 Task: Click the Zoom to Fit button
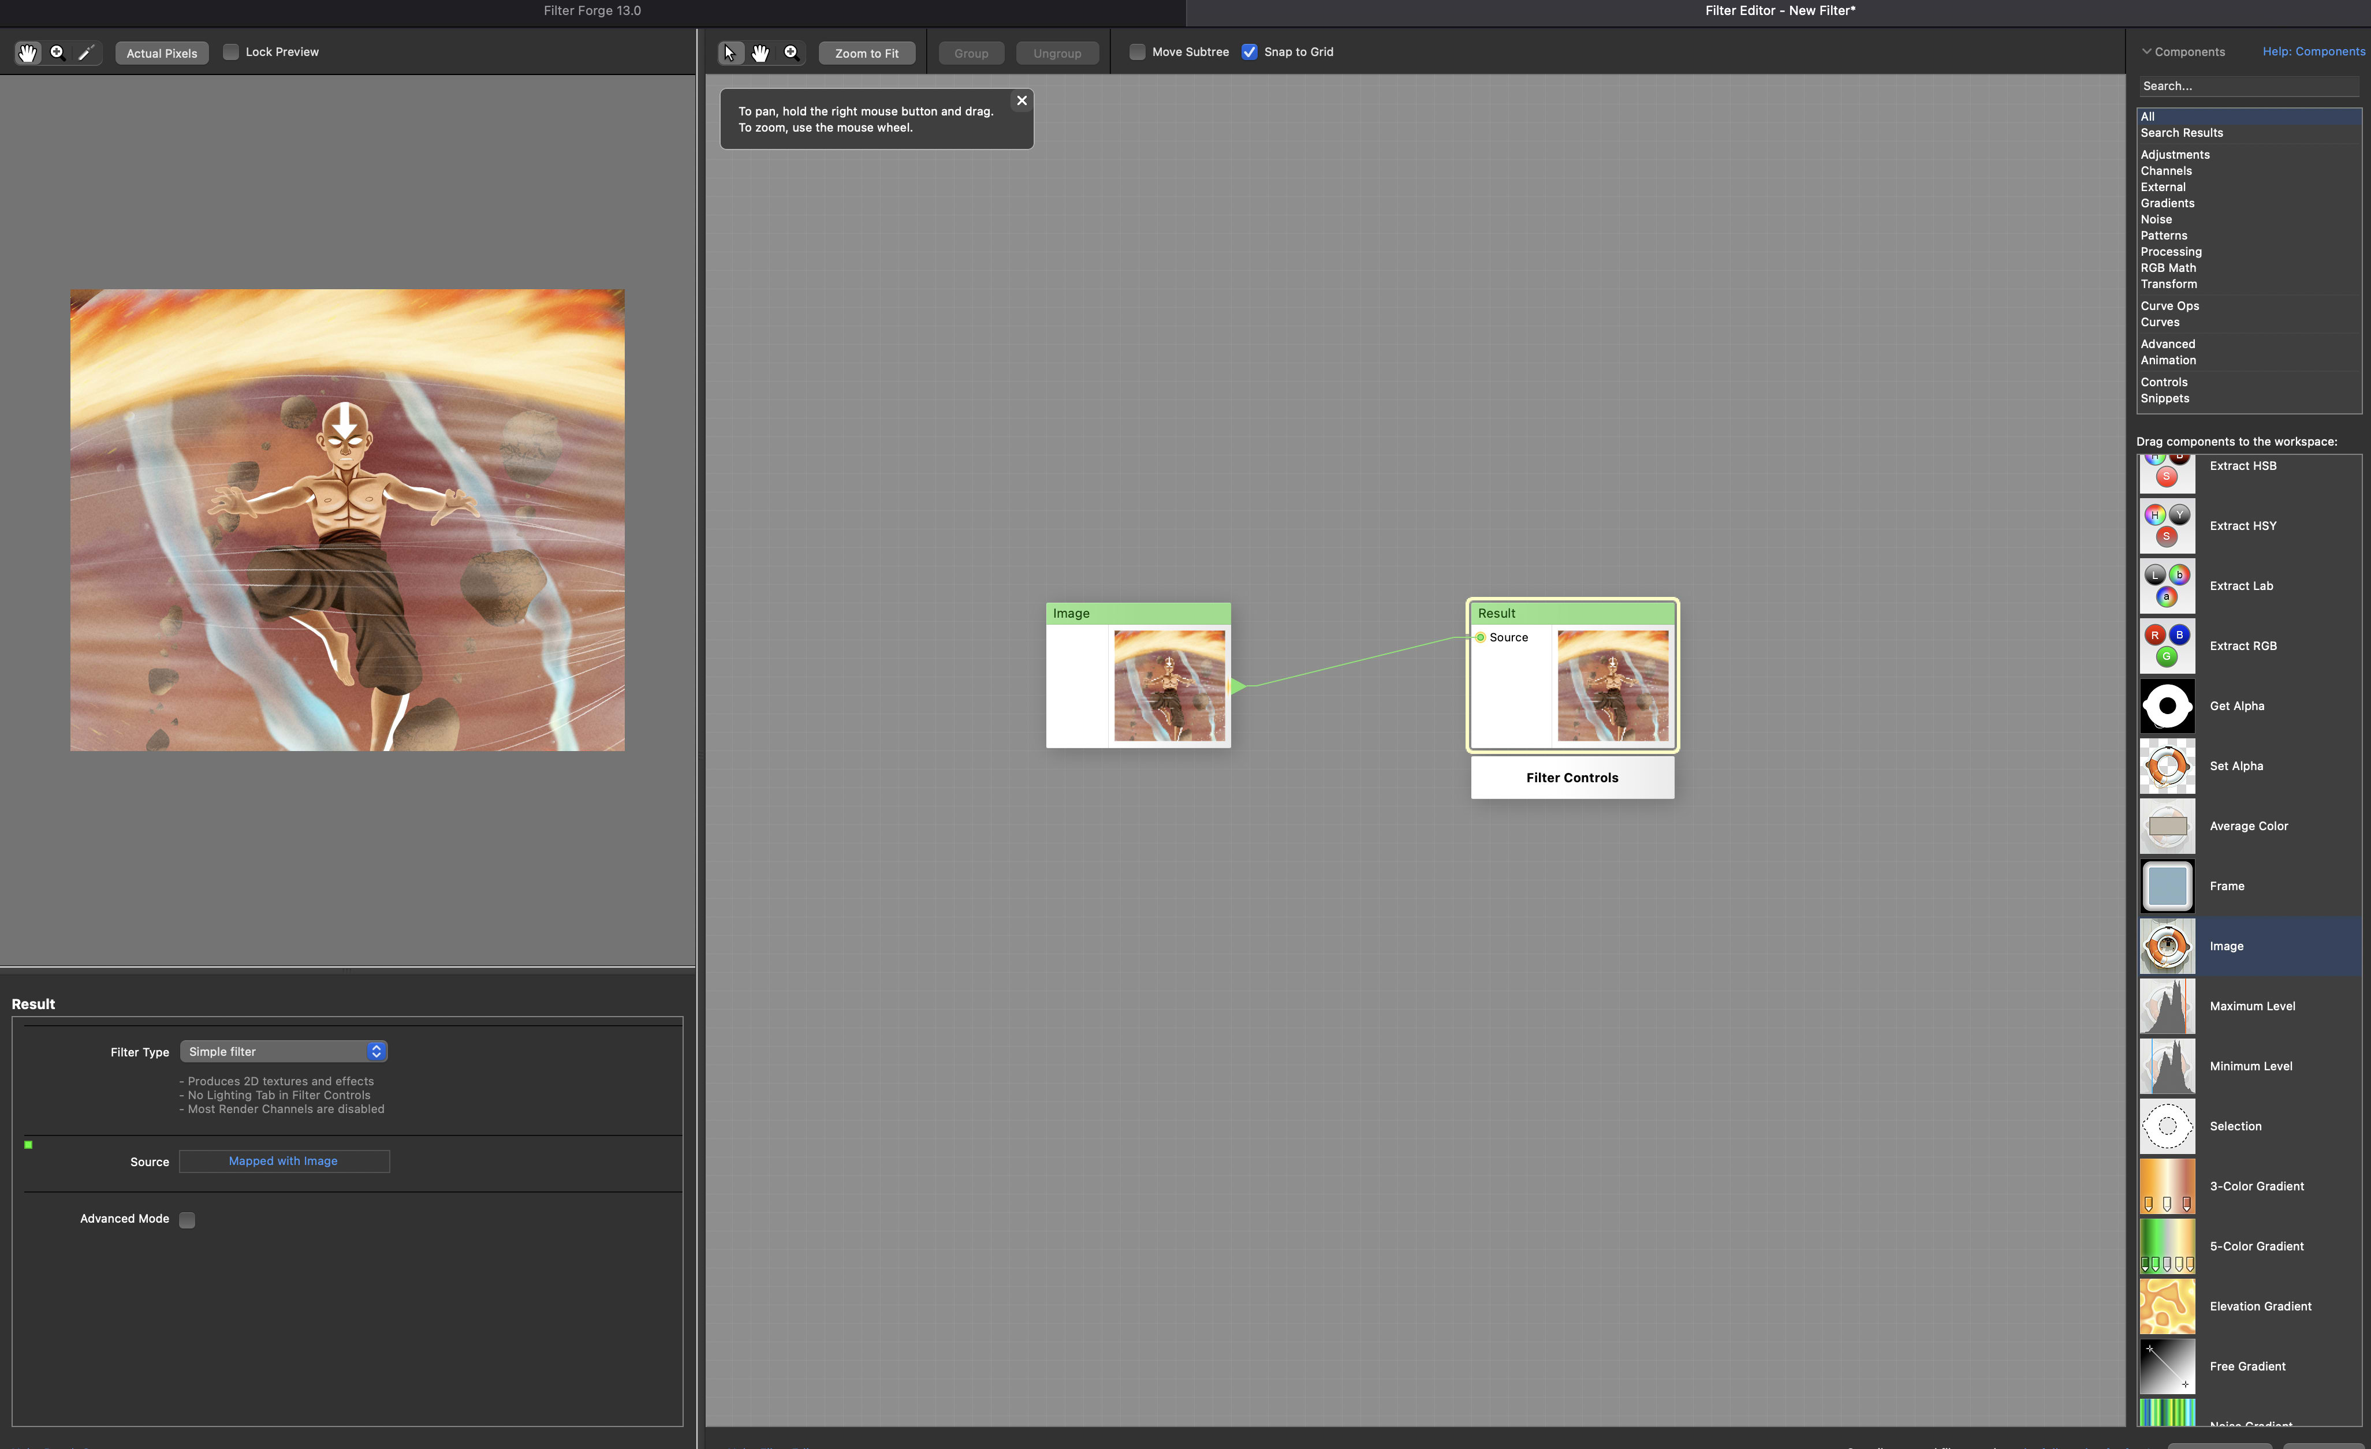pyautogui.click(x=867, y=53)
